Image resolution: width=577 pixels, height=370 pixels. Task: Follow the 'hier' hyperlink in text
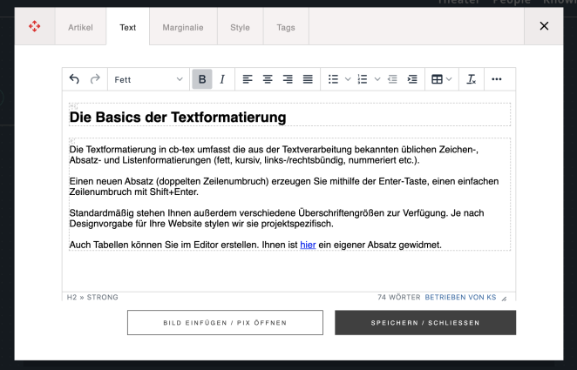coord(308,245)
